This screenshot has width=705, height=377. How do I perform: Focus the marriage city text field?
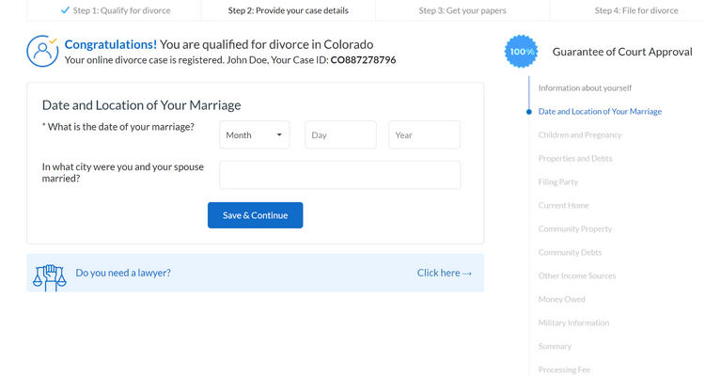339,175
